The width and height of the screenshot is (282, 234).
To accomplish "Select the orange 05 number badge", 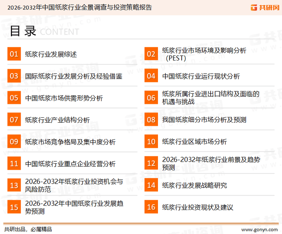I will [x=14, y=98].
